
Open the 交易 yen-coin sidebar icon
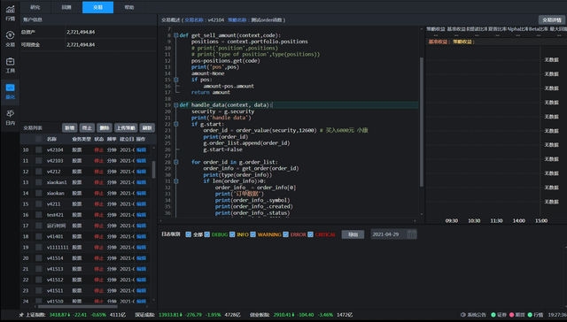[x=10, y=35]
